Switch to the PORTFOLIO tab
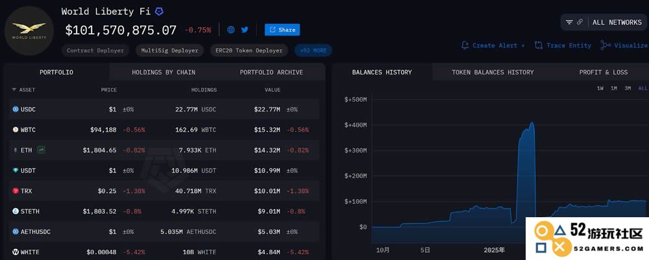This screenshot has height=260, width=649. pos(56,73)
